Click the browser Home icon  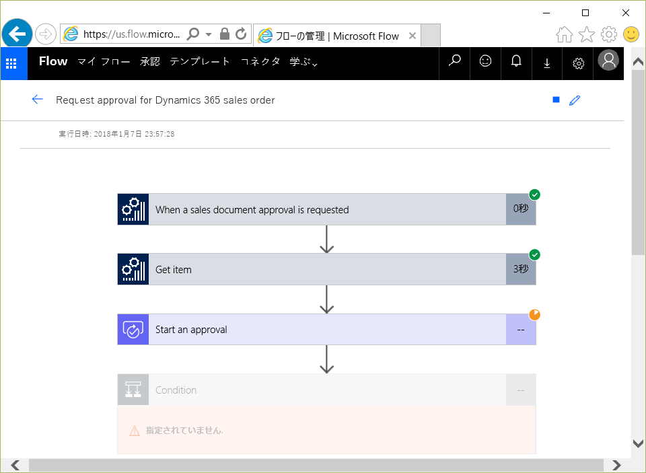[565, 34]
